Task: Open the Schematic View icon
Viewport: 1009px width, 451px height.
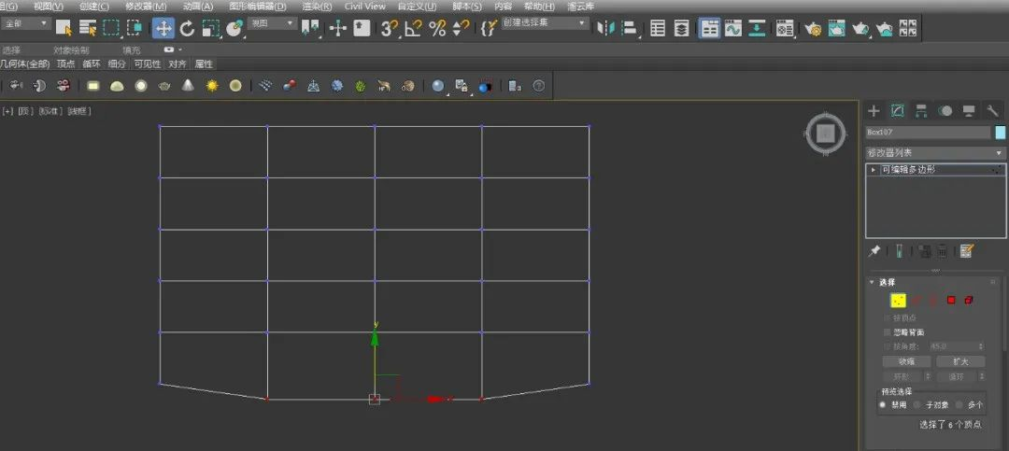Action: pos(757,28)
